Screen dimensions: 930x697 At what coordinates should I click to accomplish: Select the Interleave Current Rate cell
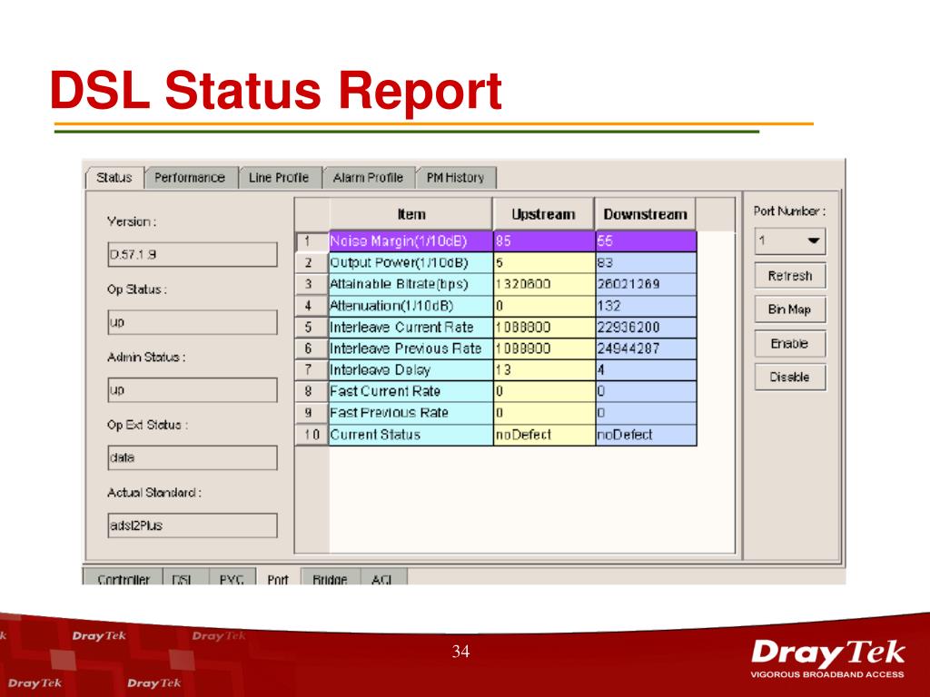(411, 327)
